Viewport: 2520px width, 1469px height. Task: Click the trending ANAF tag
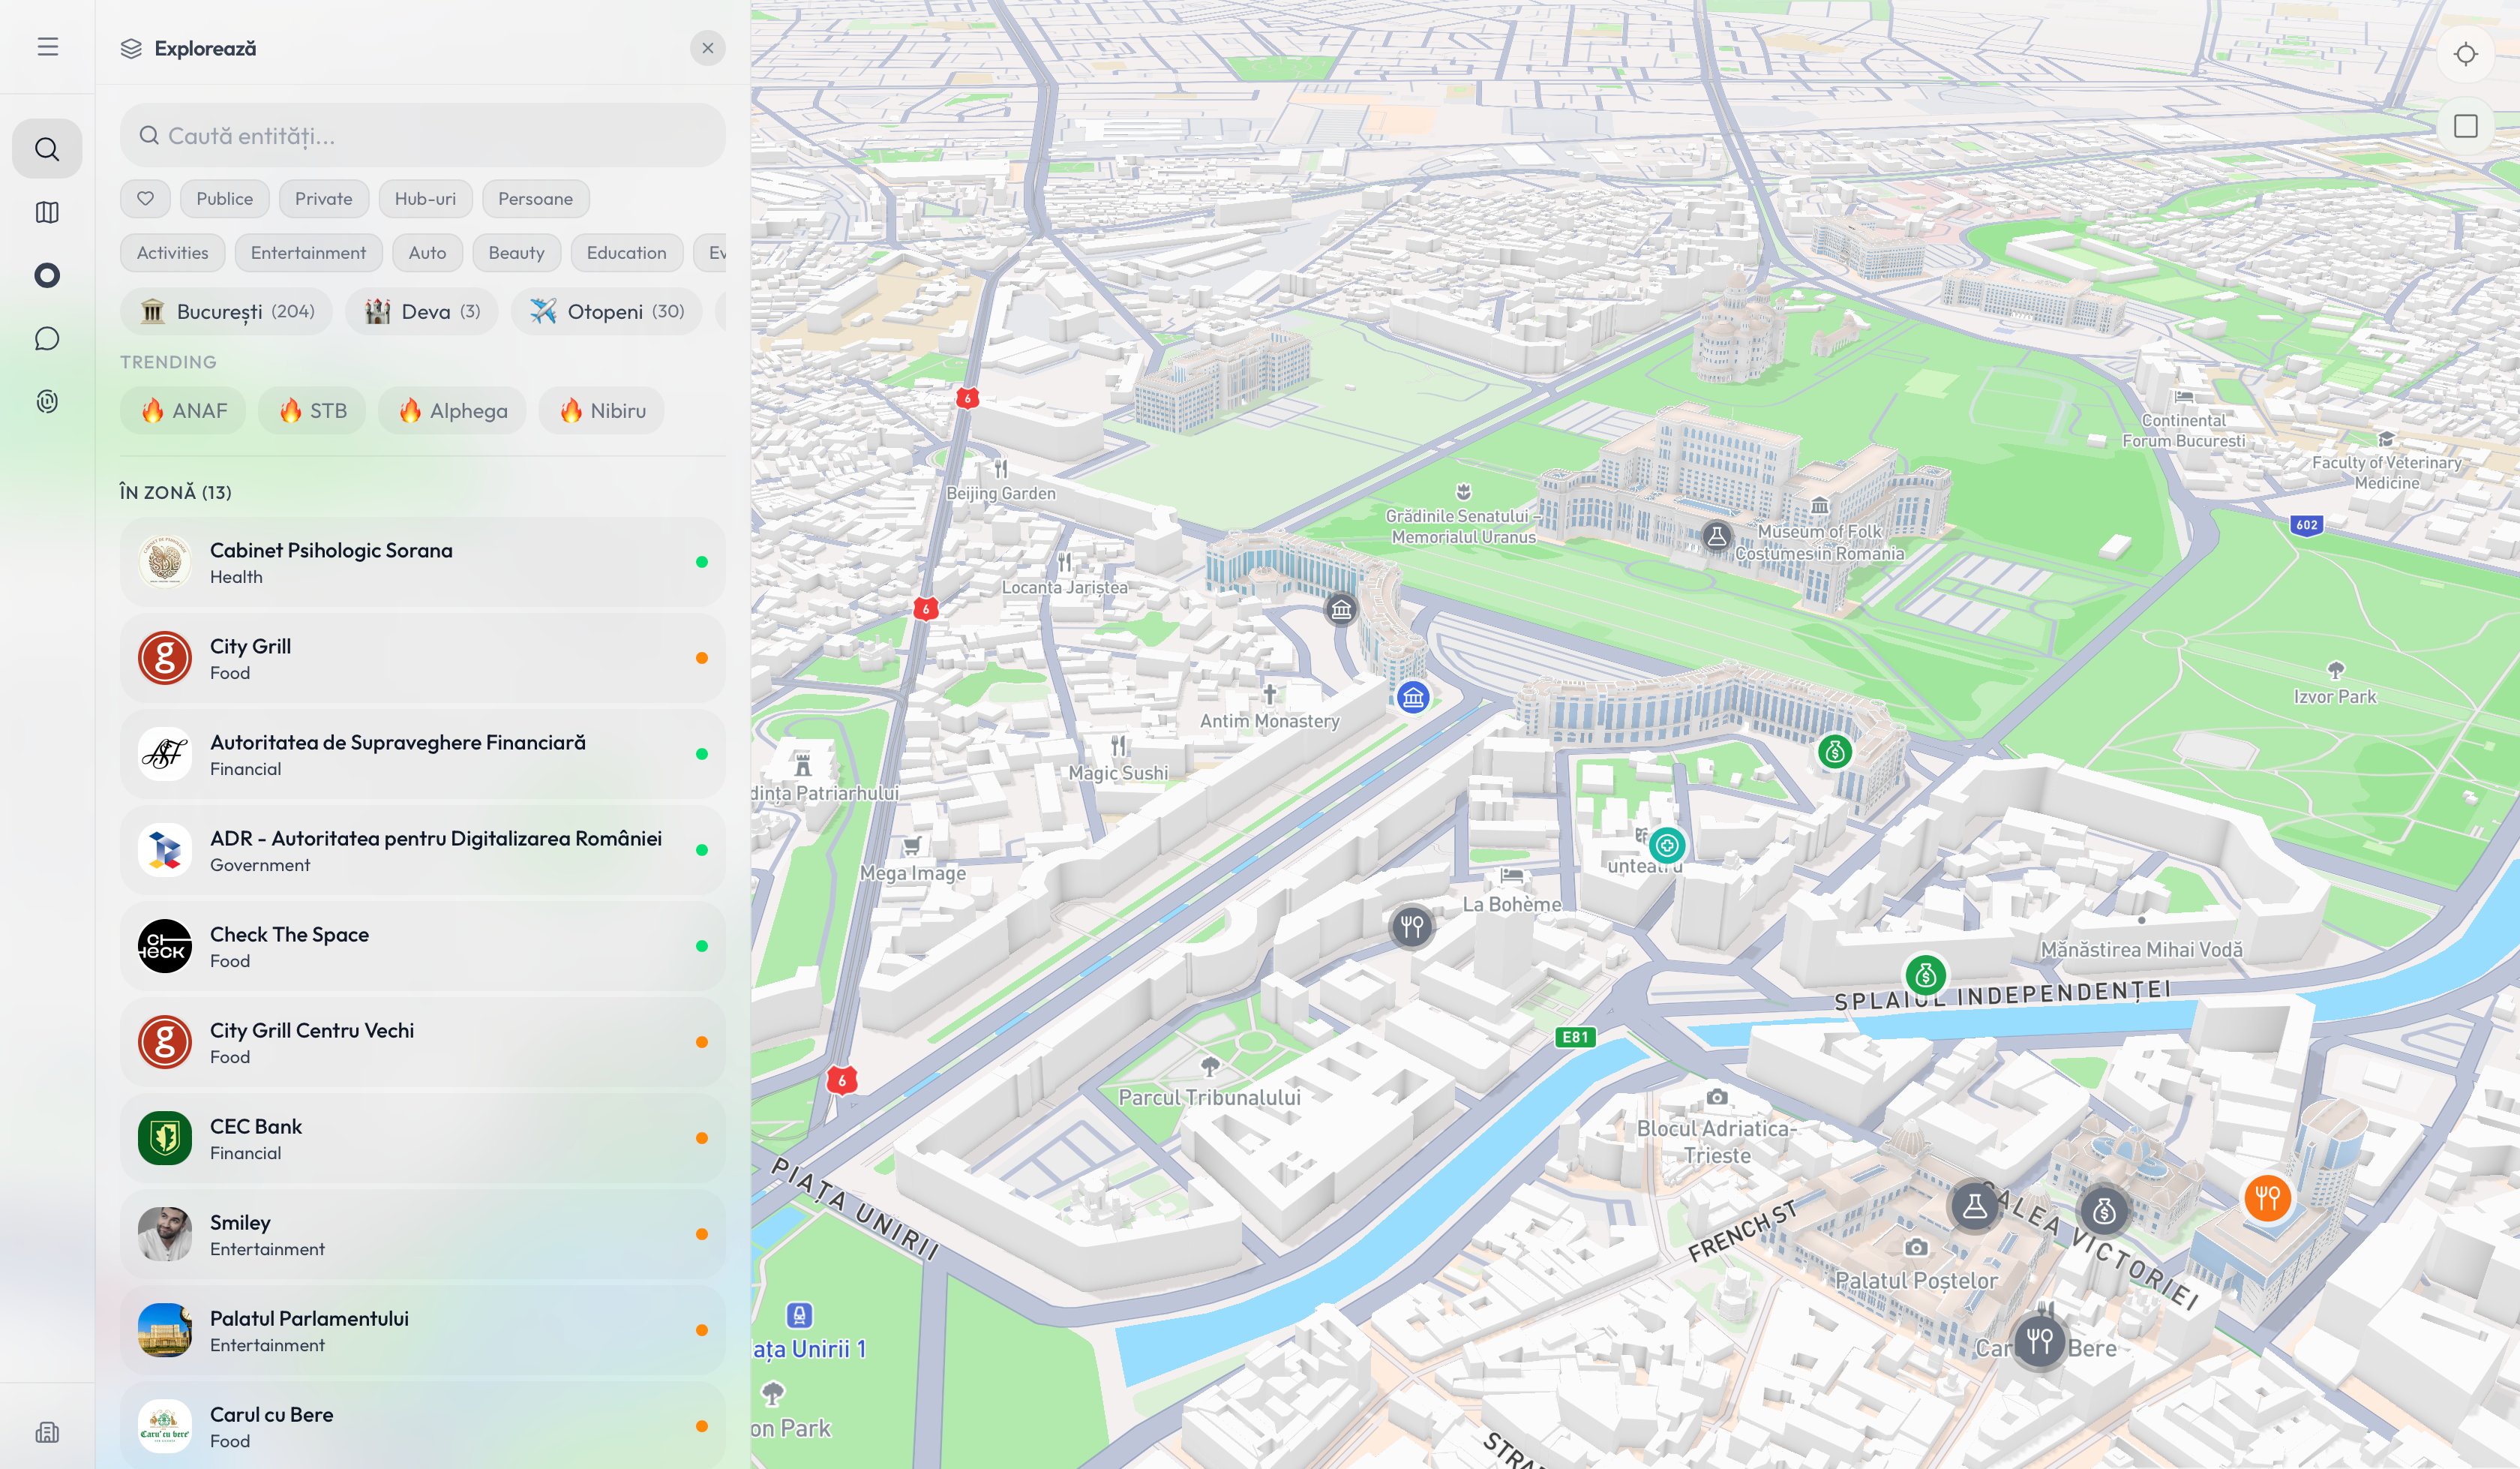pos(183,410)
